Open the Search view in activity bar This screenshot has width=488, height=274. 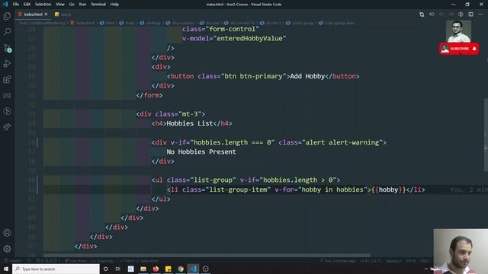(7, 32)
